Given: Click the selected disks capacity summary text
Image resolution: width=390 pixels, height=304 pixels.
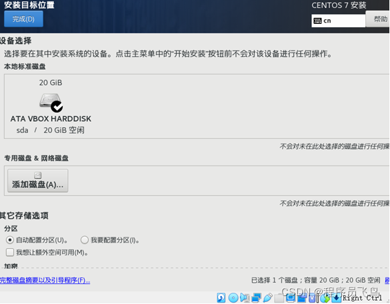Looking at the screenshot, I should tap(315, 281).
